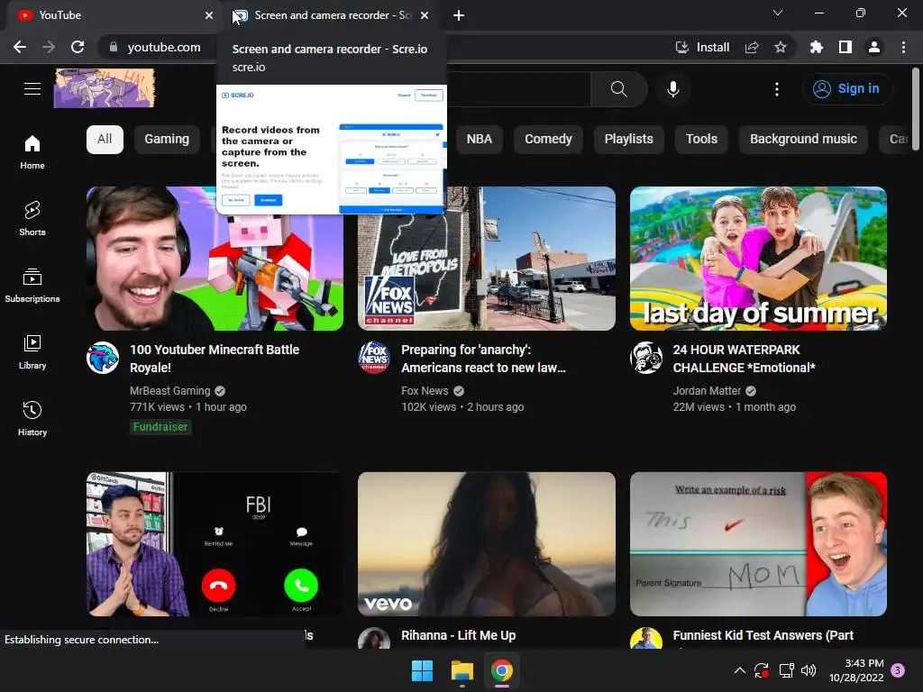Show hidden system tray icons
Image resolution: width=923 pixels, height=692 pixels.
pyautogui.click(x=740, y=670)
